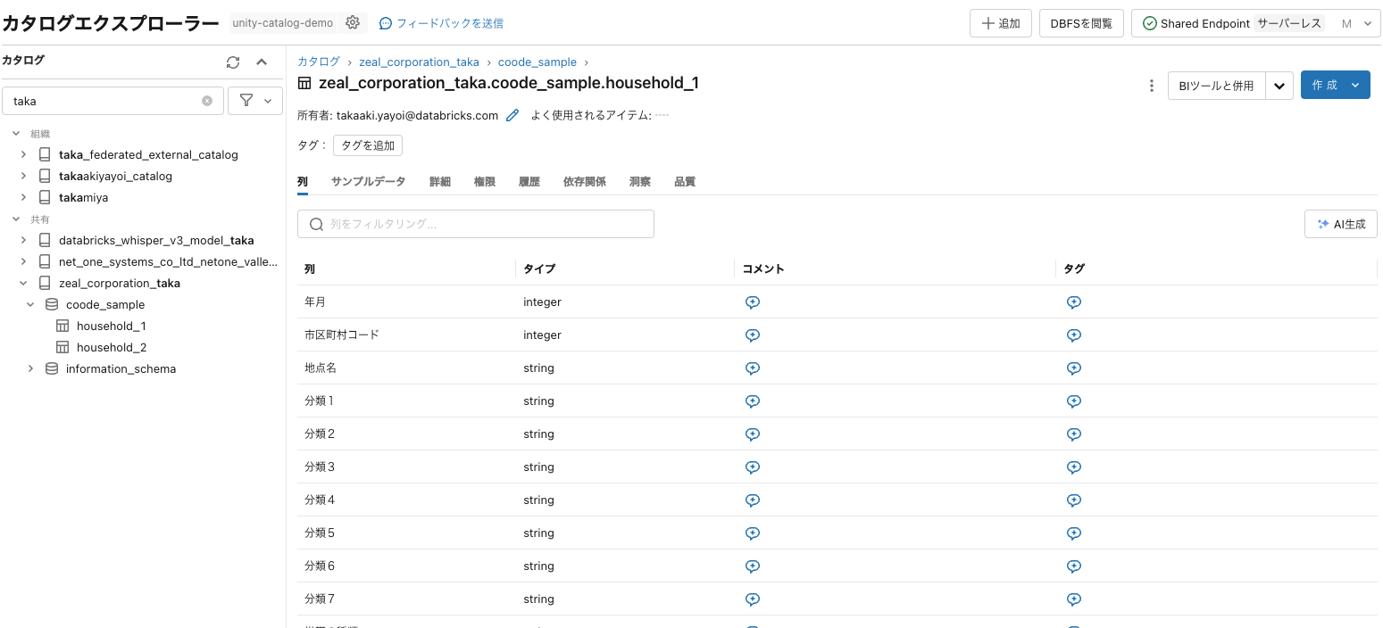The image size is (1383, 628).
Task: Switch to the サンプルデータ tab
Action: tap(368, 180)
